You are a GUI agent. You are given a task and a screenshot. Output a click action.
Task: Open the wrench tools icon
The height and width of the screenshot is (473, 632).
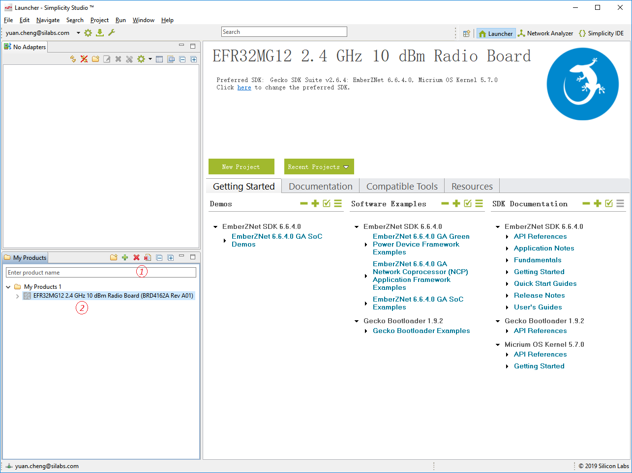click(112, 33)
